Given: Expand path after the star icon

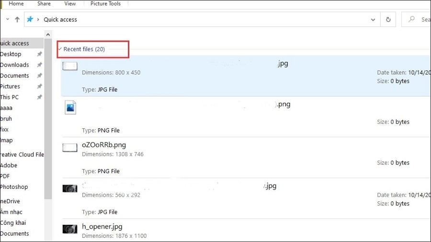Looking at the screenshot, I should click(x=38, y=20).
